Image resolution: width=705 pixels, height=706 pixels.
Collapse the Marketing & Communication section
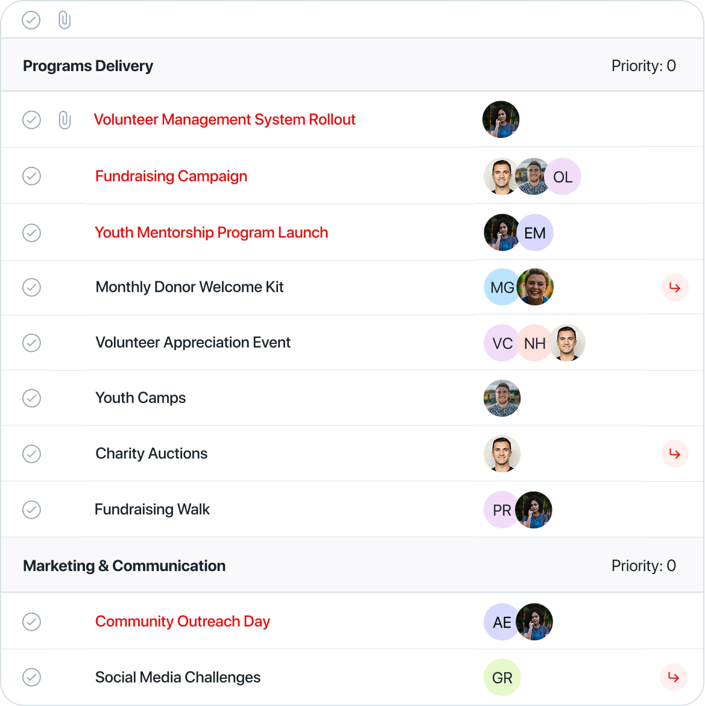coord(124,566)
